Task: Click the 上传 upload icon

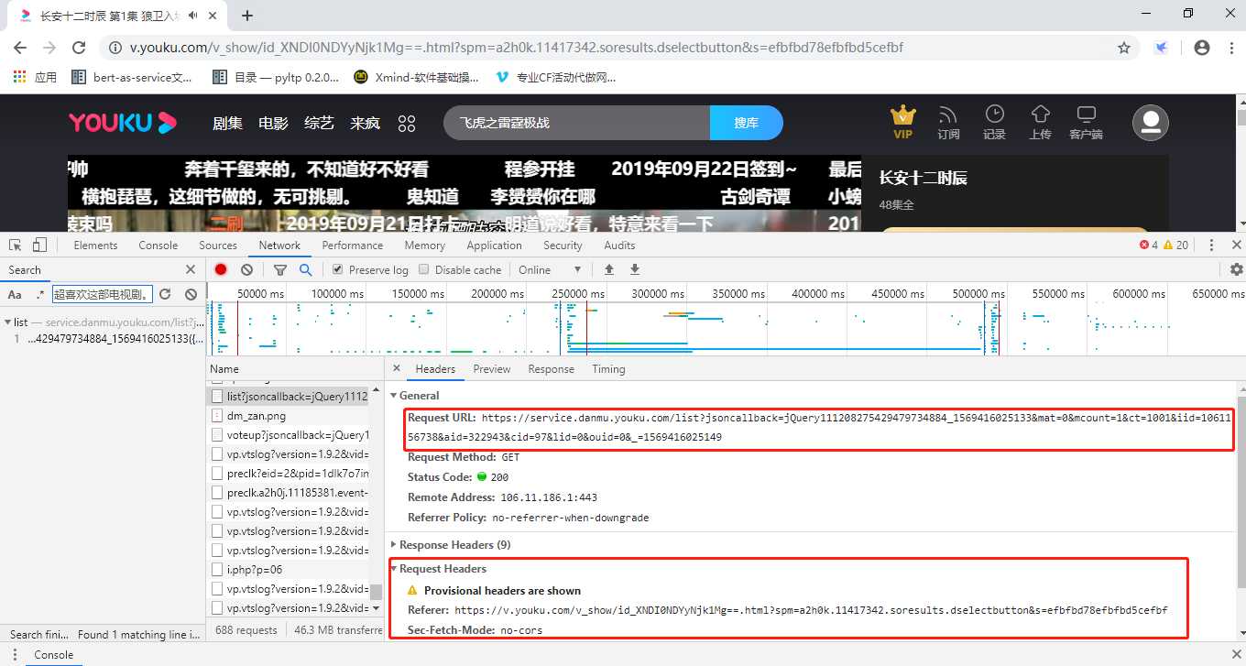Action: [1040, 121]
